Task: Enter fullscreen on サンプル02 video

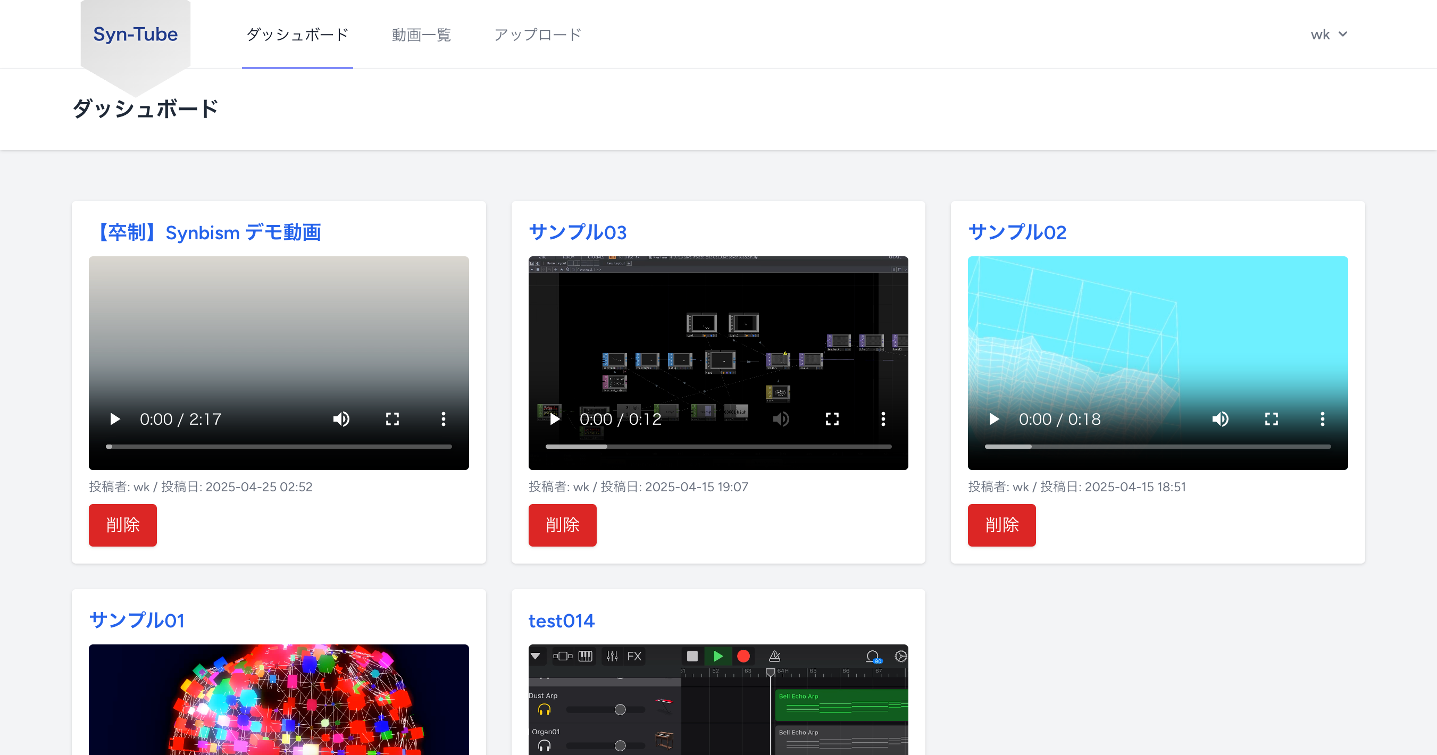Action: [x=1271, y=419]
